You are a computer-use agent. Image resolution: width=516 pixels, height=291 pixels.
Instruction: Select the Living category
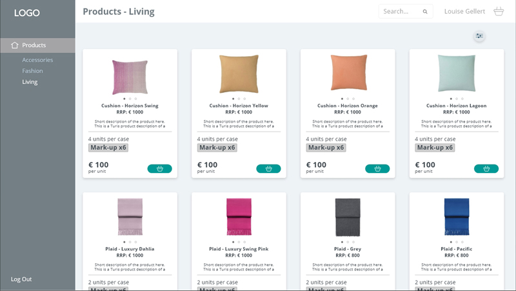click(30, 82)
